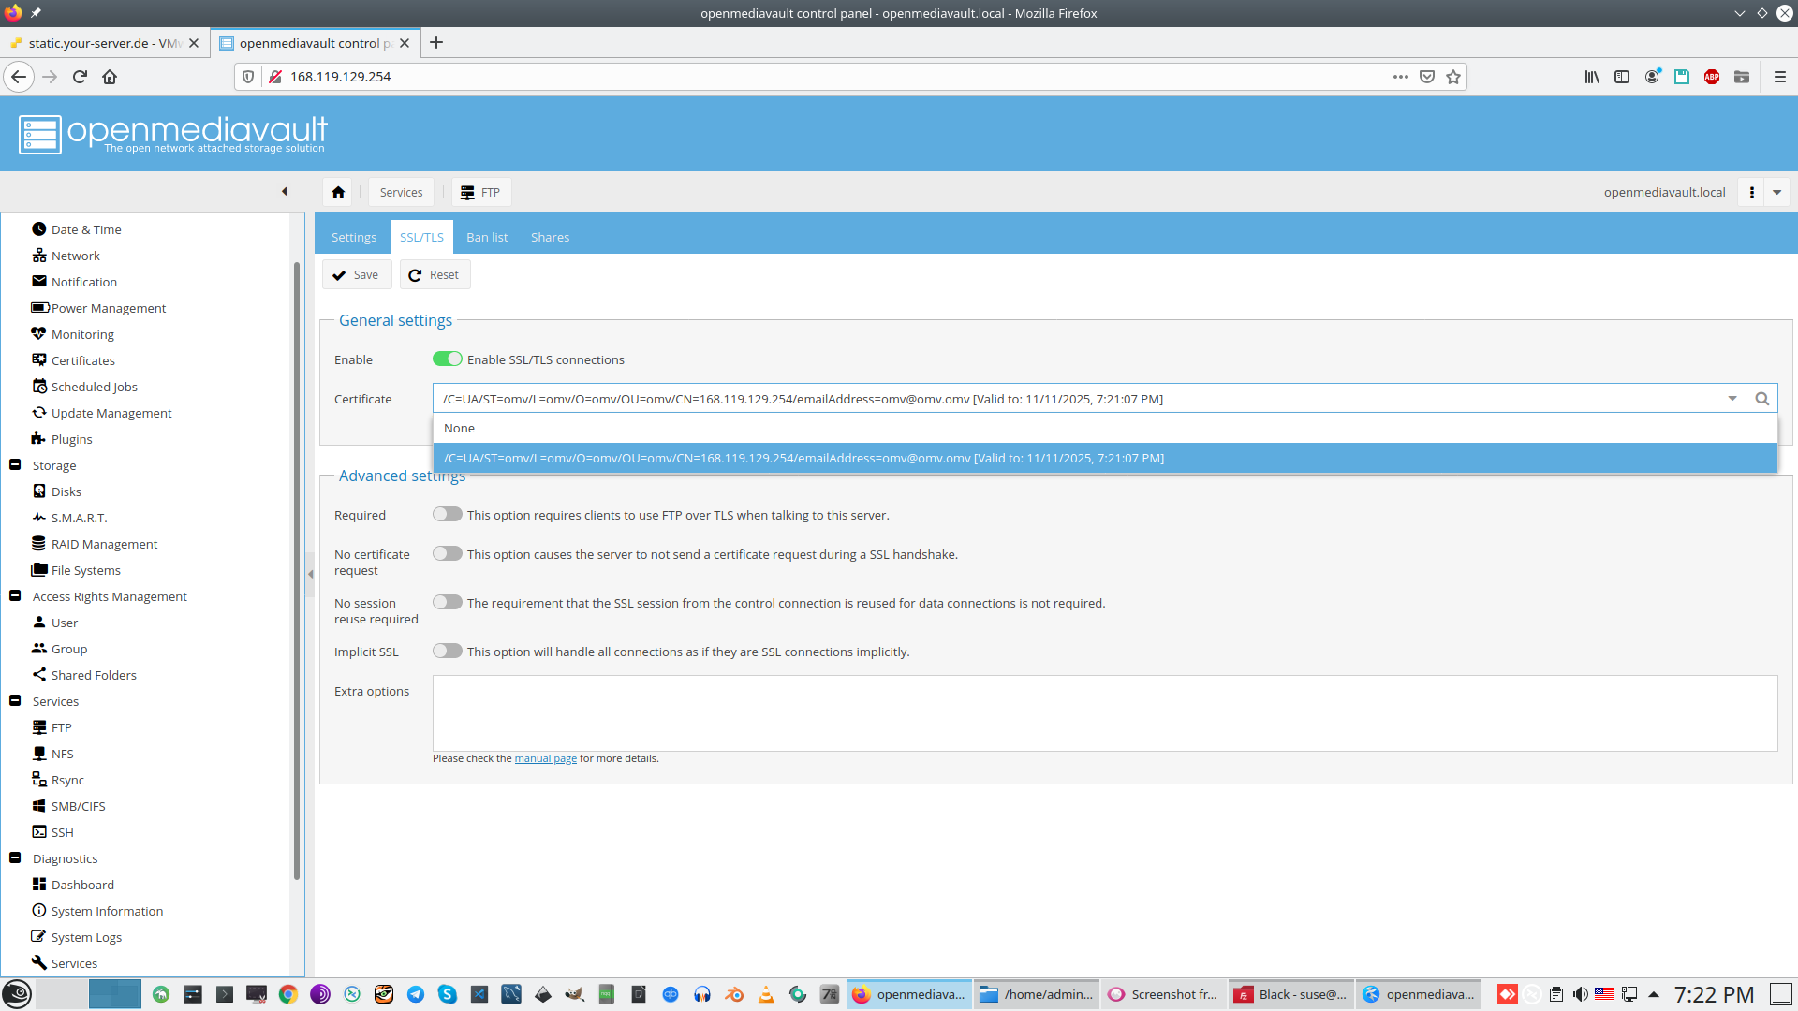The height and width of the screenshot is (1011, 1798).
Task: Click the Certificate dropdown arrow
Action: (x=1732, y=399)
